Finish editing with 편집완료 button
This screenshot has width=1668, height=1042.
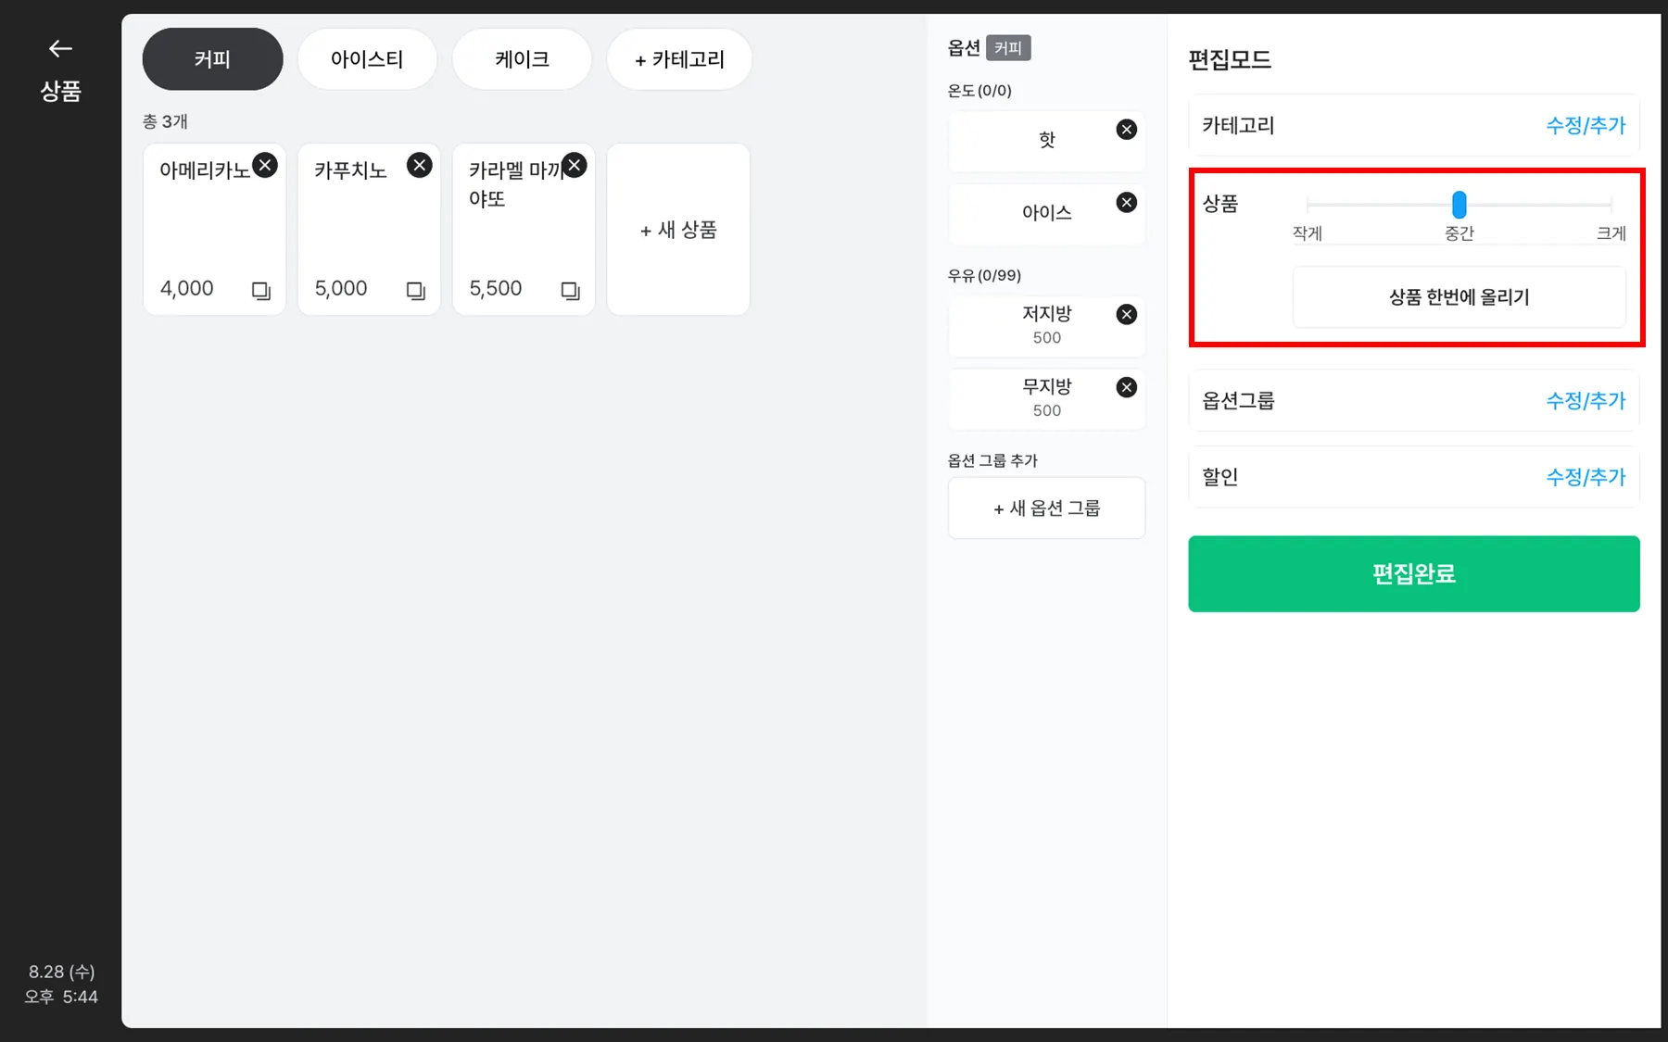[1414, 573]
